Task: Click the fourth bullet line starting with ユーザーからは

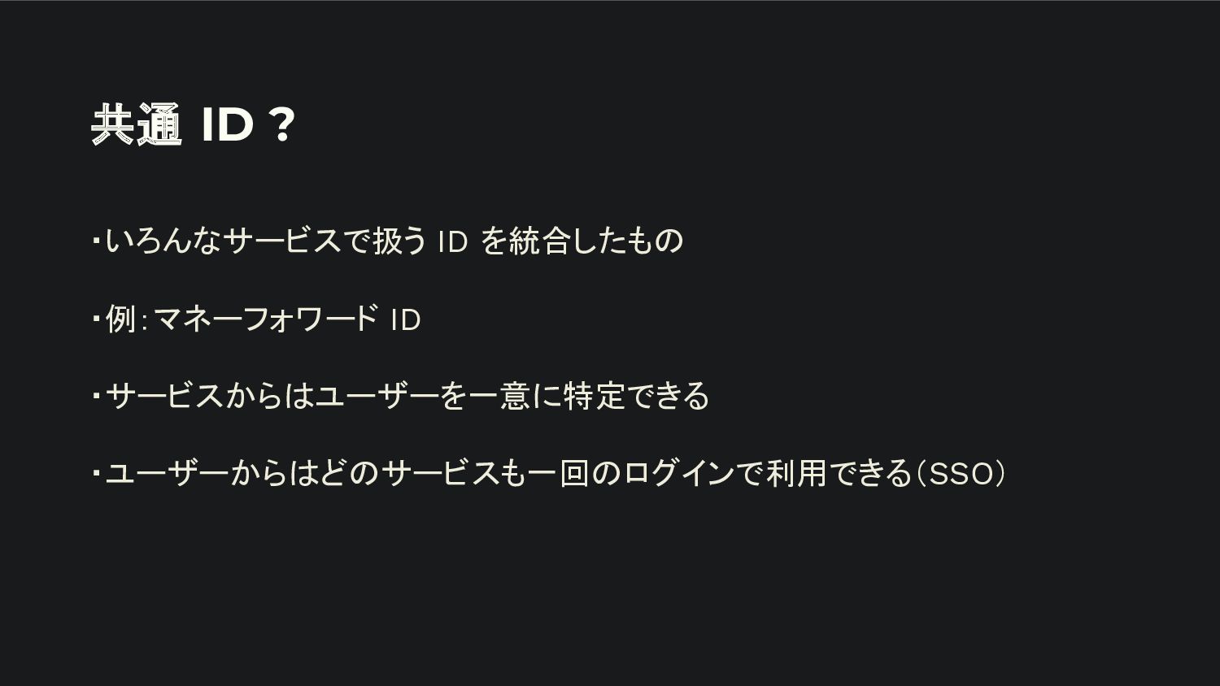Action: tap(549, 473)
